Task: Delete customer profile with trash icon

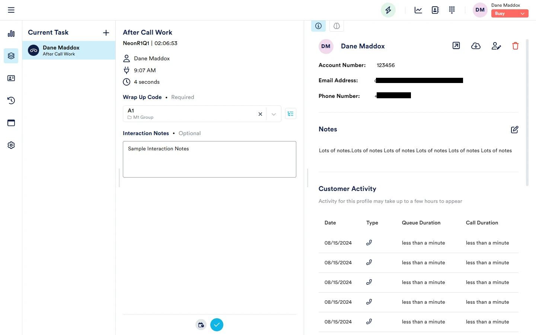Action: click(515, 46)
